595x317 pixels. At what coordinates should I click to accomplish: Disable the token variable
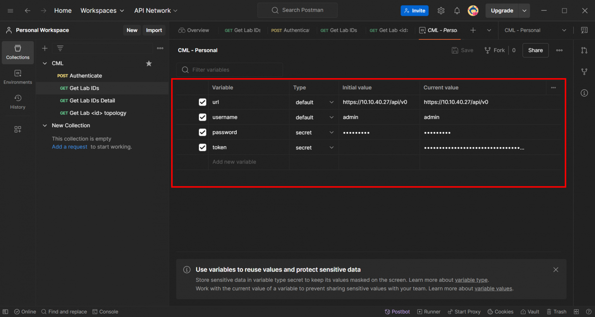202,147
